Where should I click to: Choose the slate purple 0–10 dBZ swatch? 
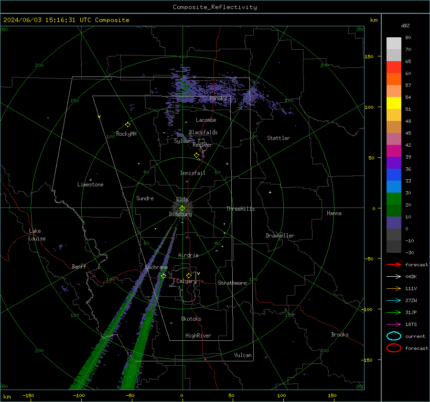pos(394,223)
